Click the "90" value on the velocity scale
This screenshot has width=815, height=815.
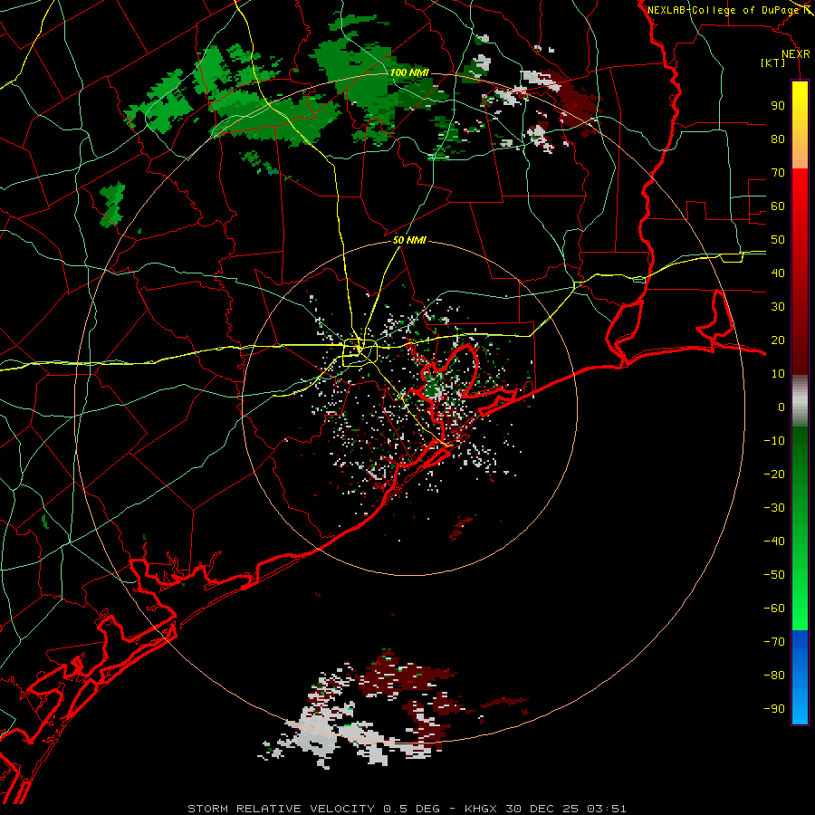[x=778, y=106]
